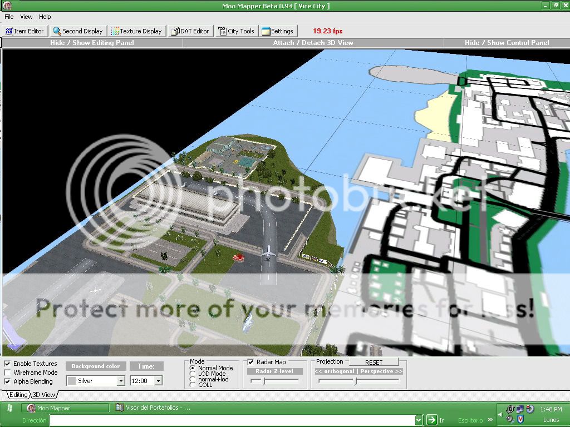Disable the Enable Textures checkbox
Viewport: 570px width, 427px height.
pos(7,364)
